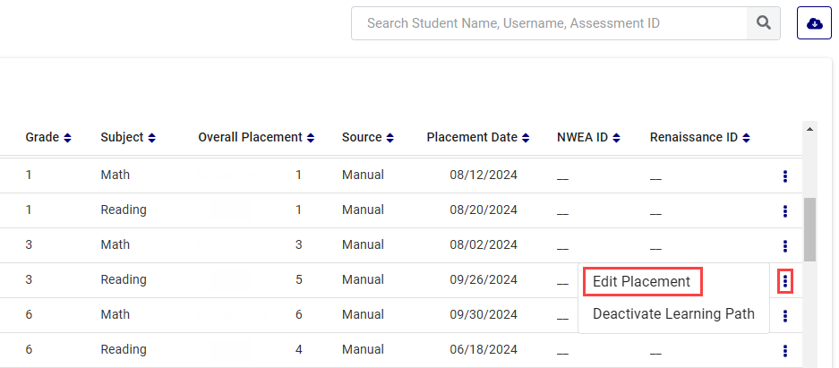The height and width of the screenshot is (368, 839).
Task: Open actions menu for Grade 6 Math row
Action: tap(785, 316)
